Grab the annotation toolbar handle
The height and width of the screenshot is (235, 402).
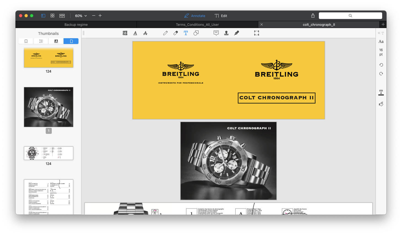click(83, 33)
